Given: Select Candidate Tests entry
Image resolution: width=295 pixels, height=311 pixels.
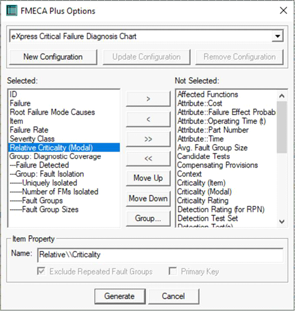Looking at the screenshot, I should click(x=226, y=157).
